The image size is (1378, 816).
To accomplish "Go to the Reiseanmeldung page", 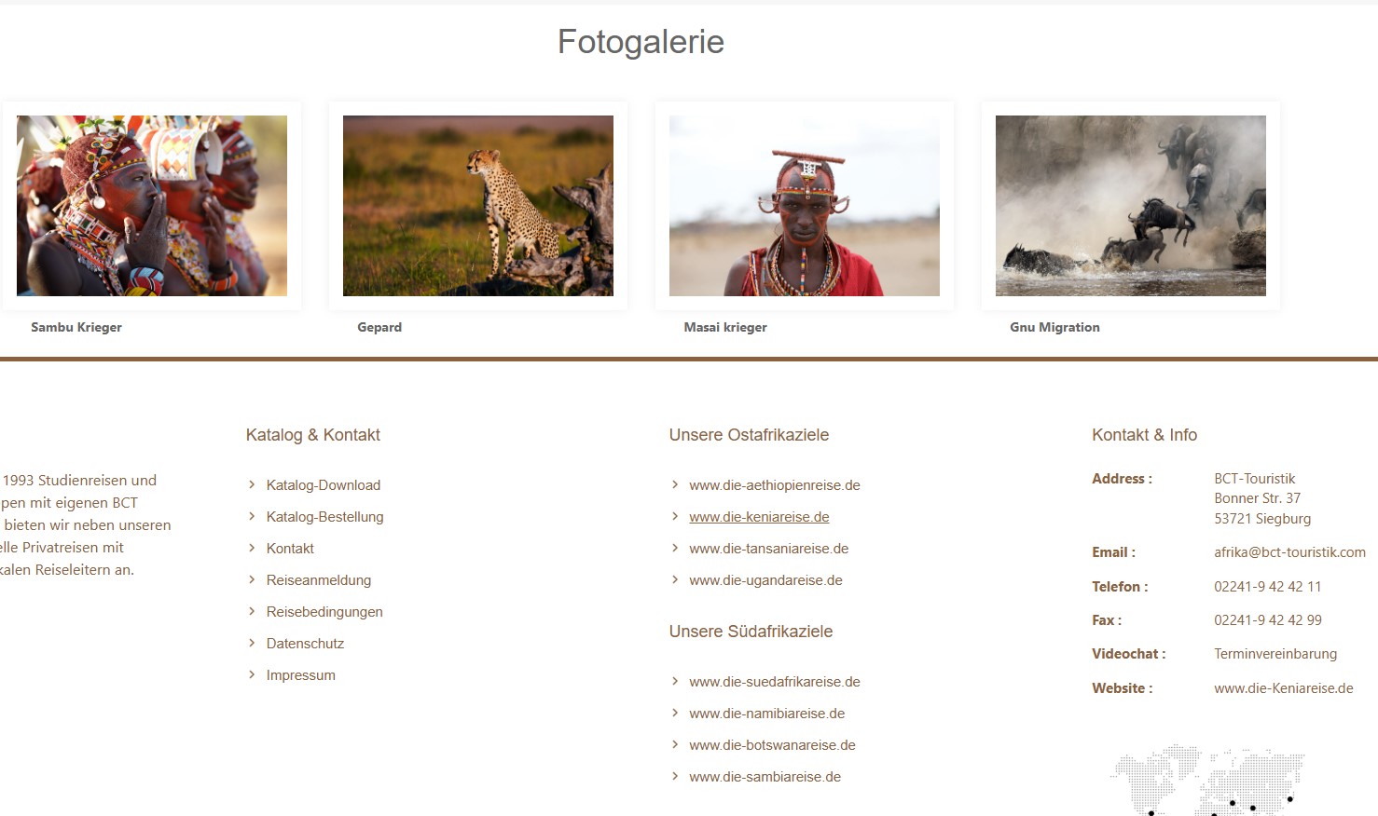I will click(x=319, y=580).
